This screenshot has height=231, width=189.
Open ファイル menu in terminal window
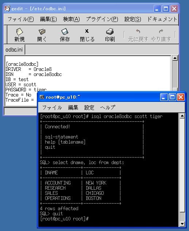[x=52, y=107]
